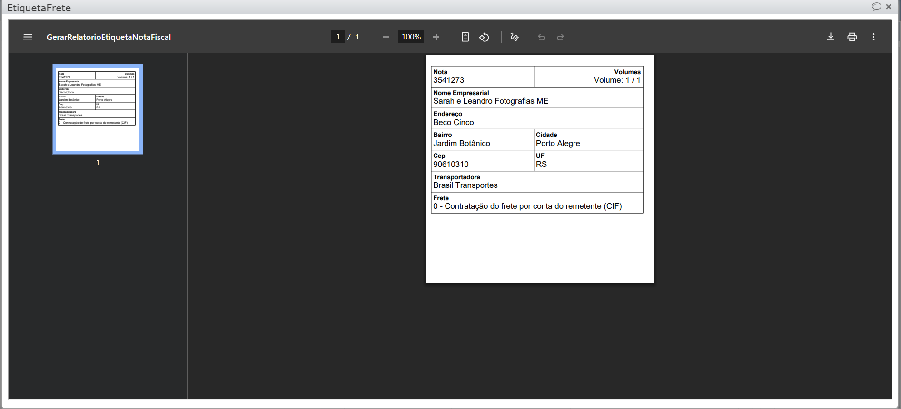Open the three-dot more actions menu
Screen dimensions: 901x409
tap(873, 37)
